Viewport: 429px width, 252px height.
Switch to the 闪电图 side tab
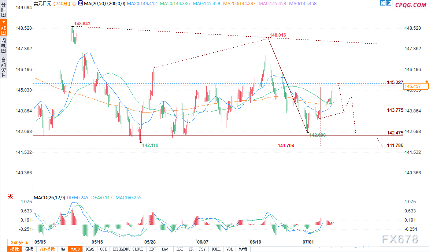[x=3, y=46]
